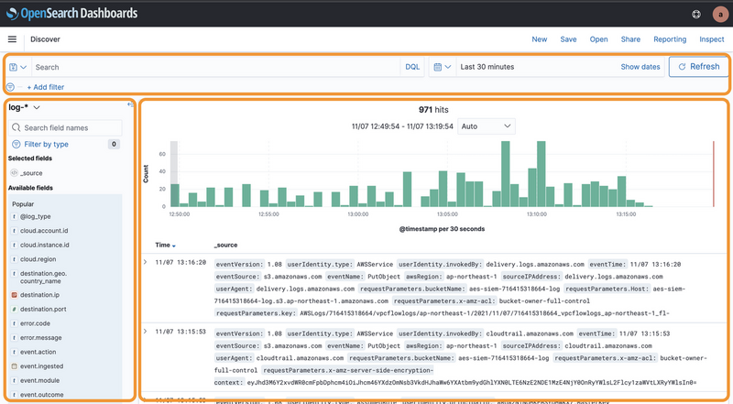This screenshot has height=404, width=733.
Task: Open the Inspect panel
Action: (711, 39)
